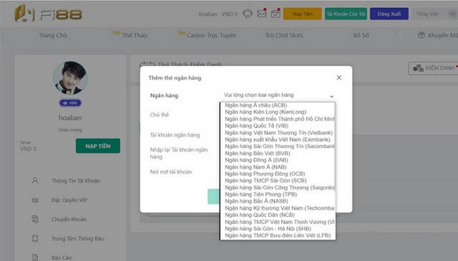Click the profile avatar picture
Screen dimensions: 458x261
[70, 78]
